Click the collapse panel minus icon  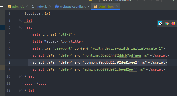(2, 6)
